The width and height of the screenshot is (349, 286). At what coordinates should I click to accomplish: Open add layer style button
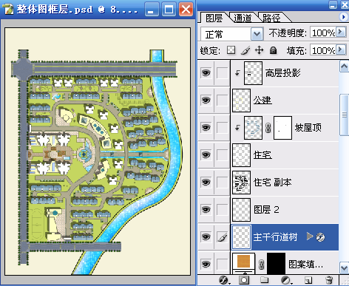click(224, 280)
